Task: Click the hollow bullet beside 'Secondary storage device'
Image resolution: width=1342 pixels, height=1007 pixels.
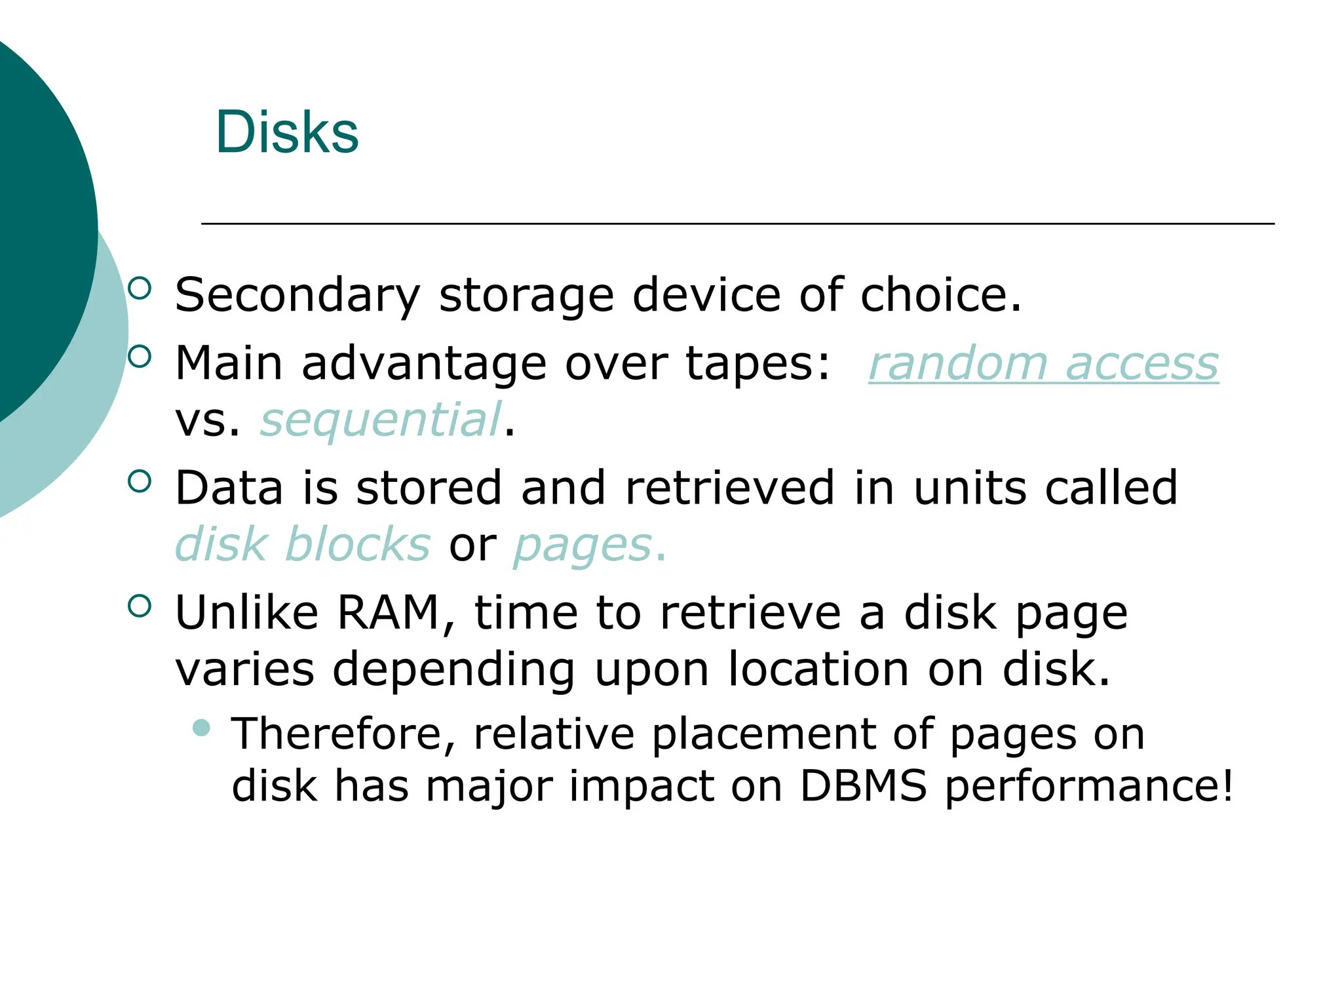Action: 140,288
